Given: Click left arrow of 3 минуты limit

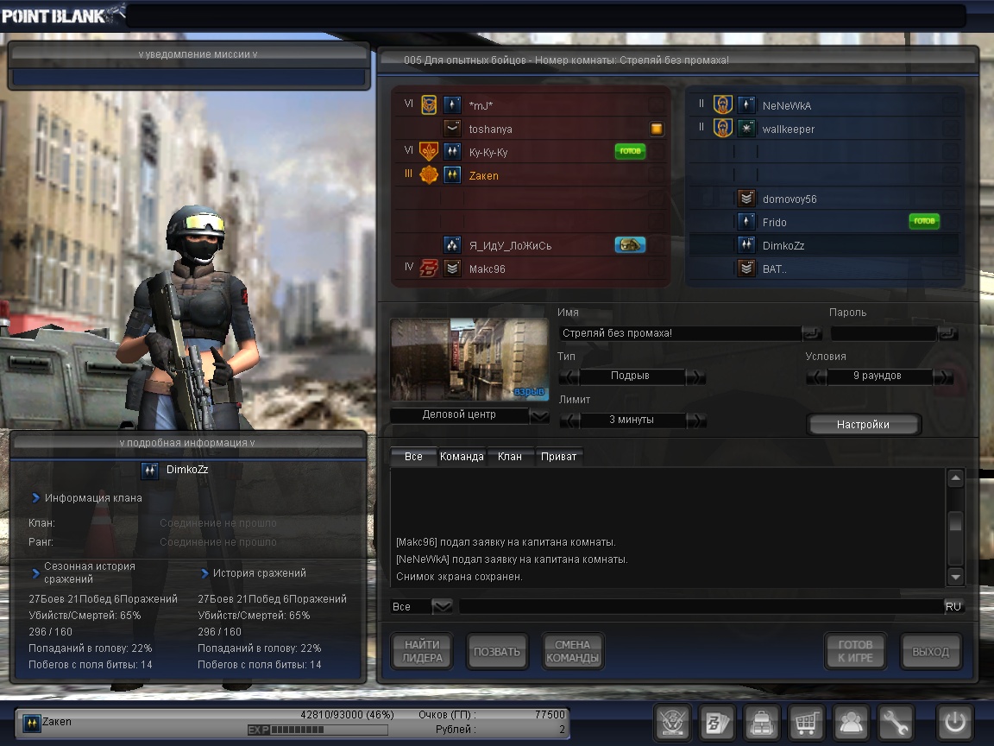Looking at the screenshot, I should 569,420.
